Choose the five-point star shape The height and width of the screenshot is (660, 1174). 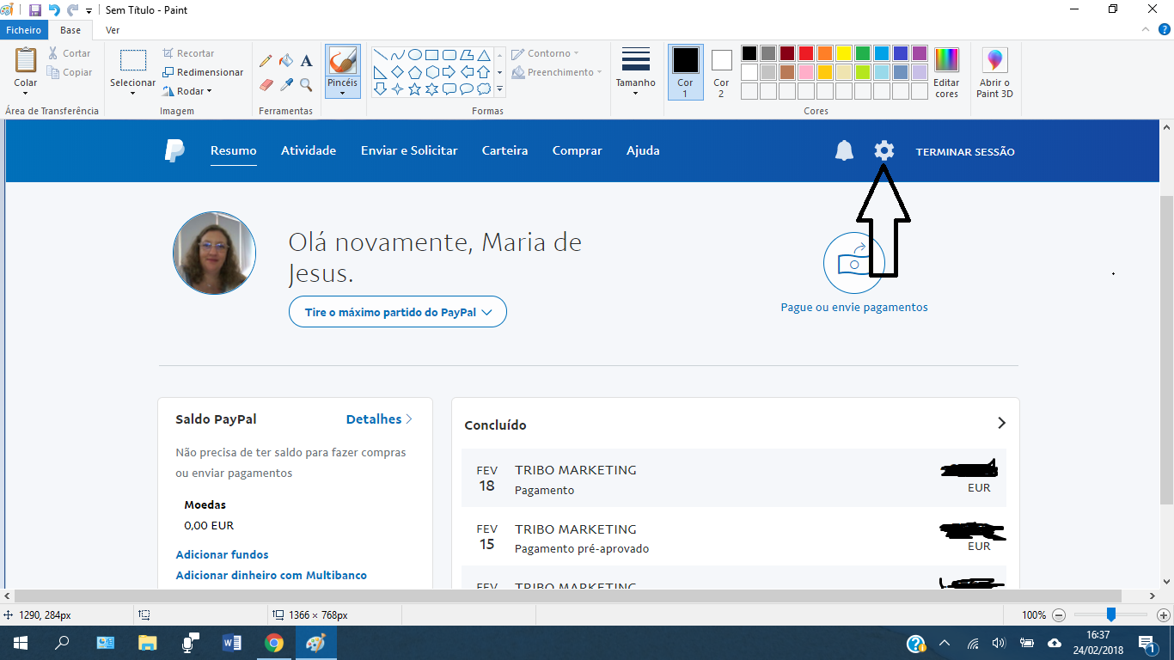[414, 89]
